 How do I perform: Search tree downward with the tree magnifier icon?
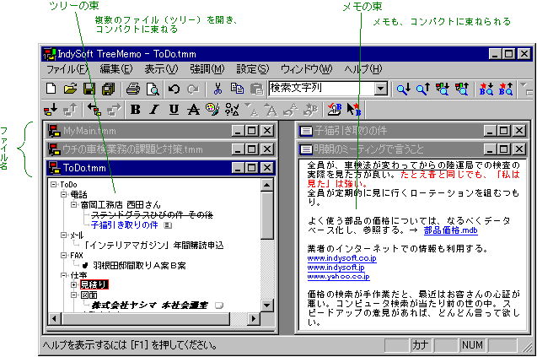click(442, 89)
